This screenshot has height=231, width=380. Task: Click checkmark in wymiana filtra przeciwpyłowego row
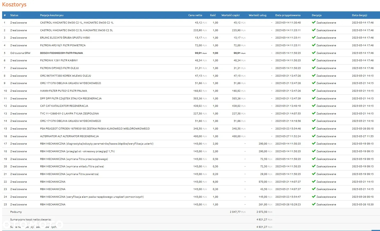pos(314,159)
